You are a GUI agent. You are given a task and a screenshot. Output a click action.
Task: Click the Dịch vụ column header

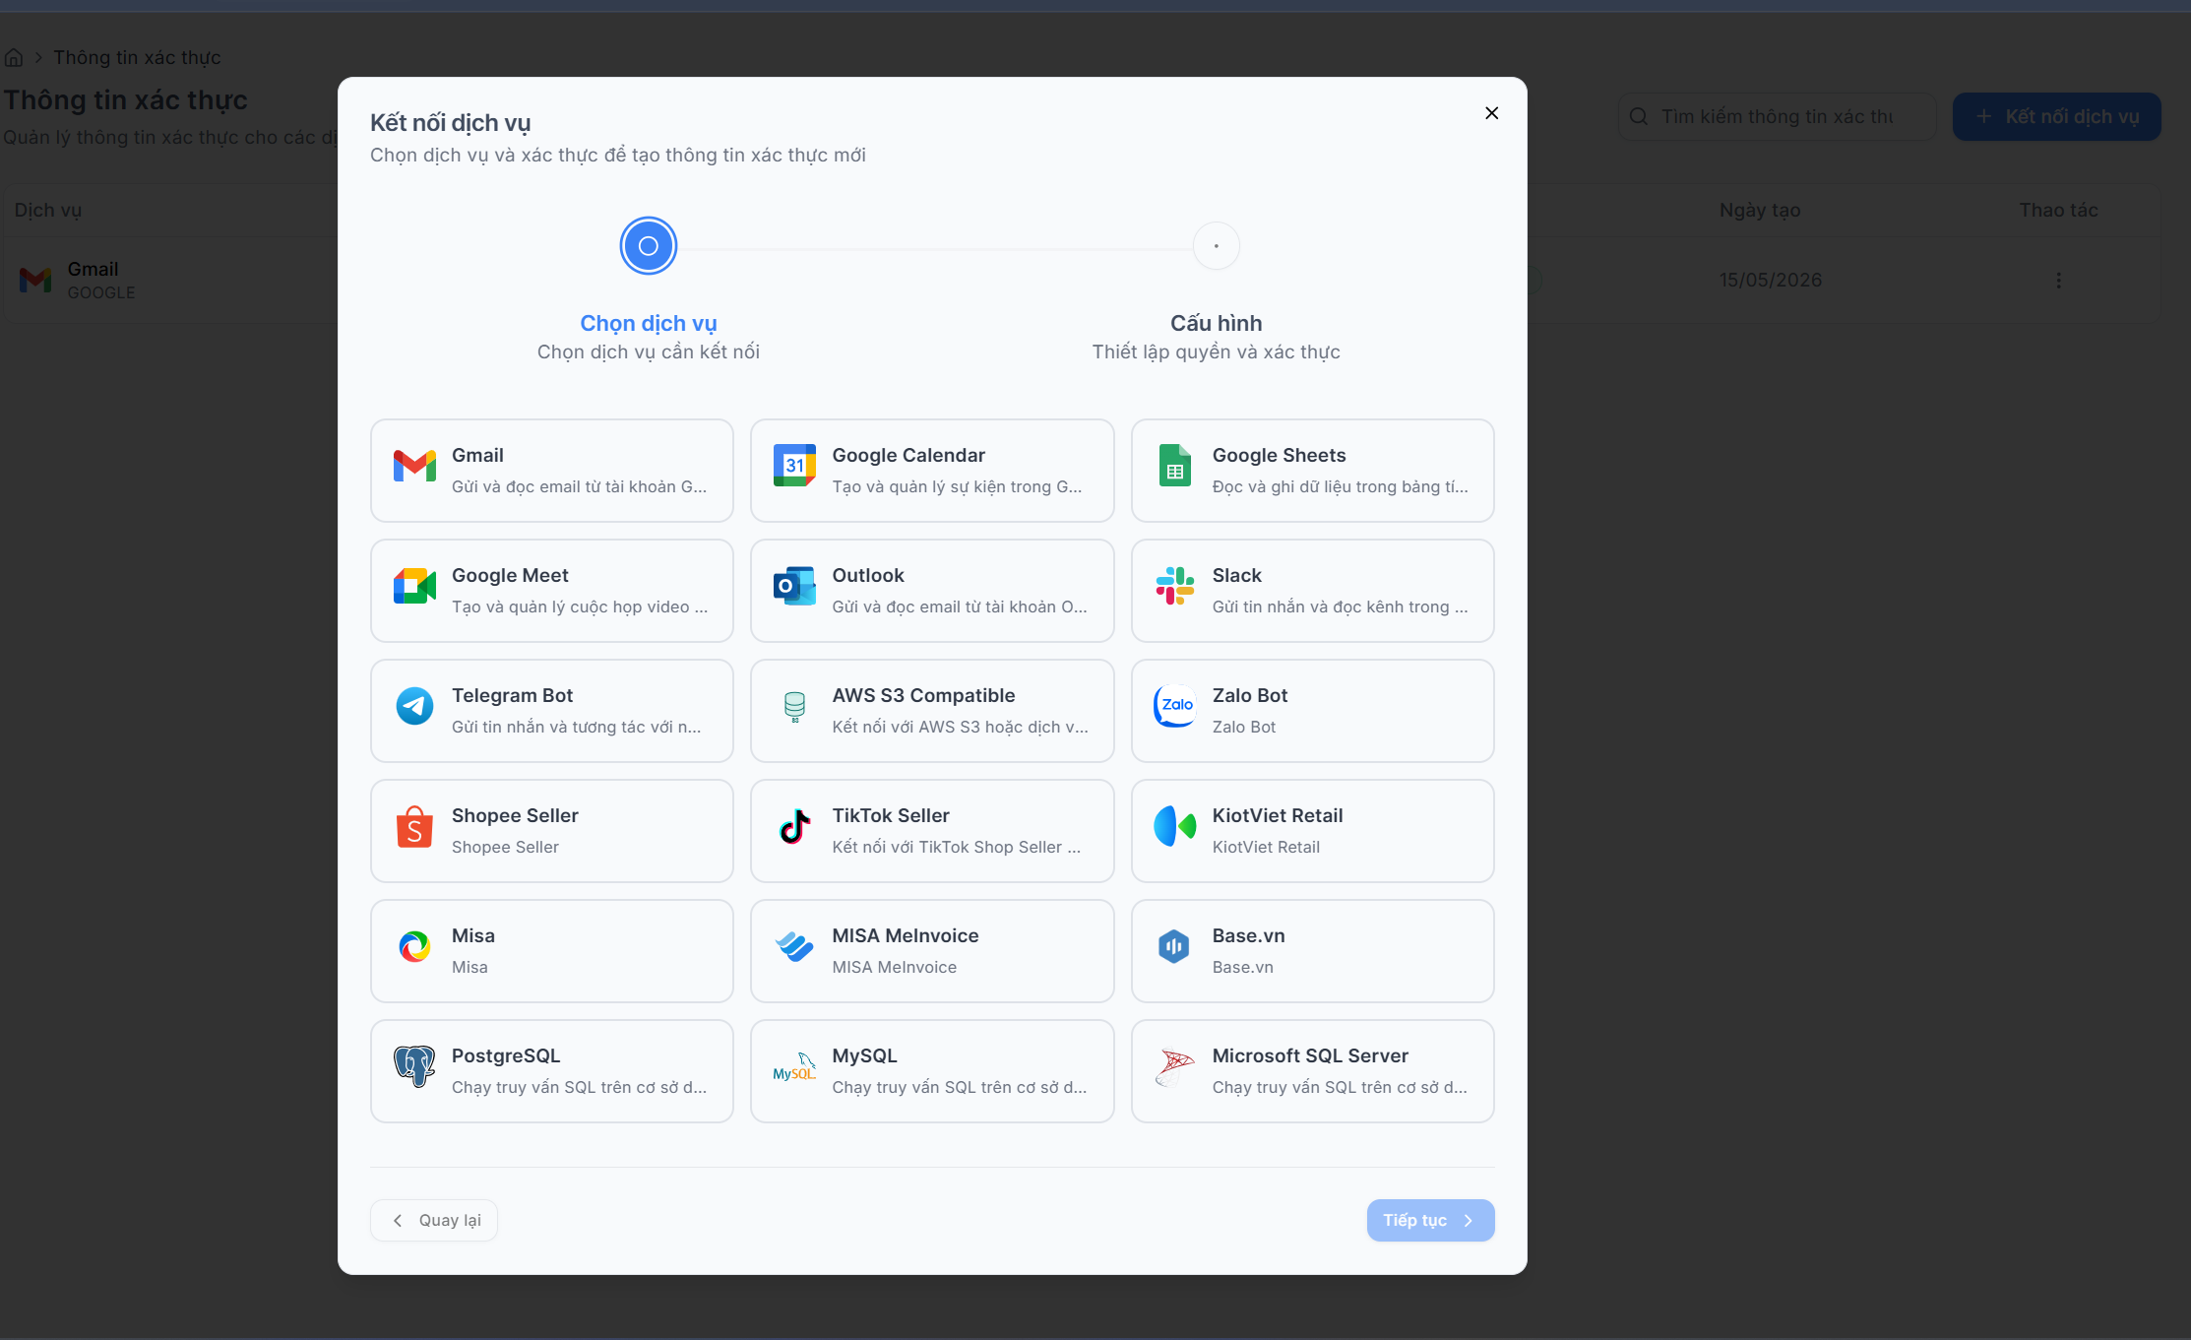click(x=48, y=210)
